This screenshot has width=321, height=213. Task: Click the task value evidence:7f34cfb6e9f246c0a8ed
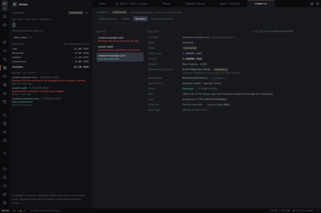tap(205, 99)
